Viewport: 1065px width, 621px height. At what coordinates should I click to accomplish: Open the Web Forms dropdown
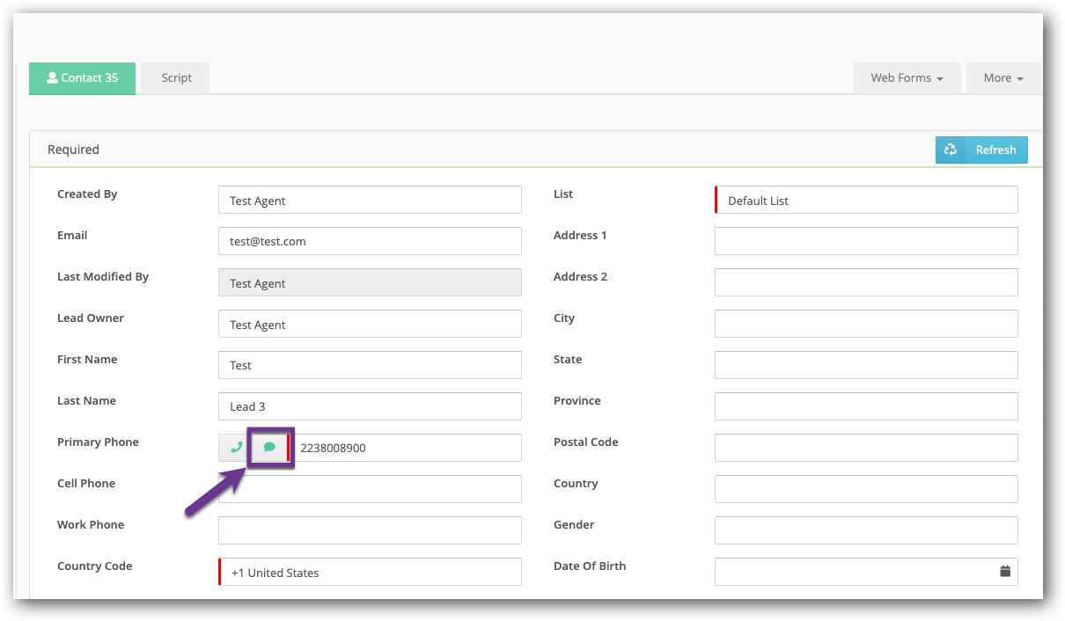coord(907,77)
